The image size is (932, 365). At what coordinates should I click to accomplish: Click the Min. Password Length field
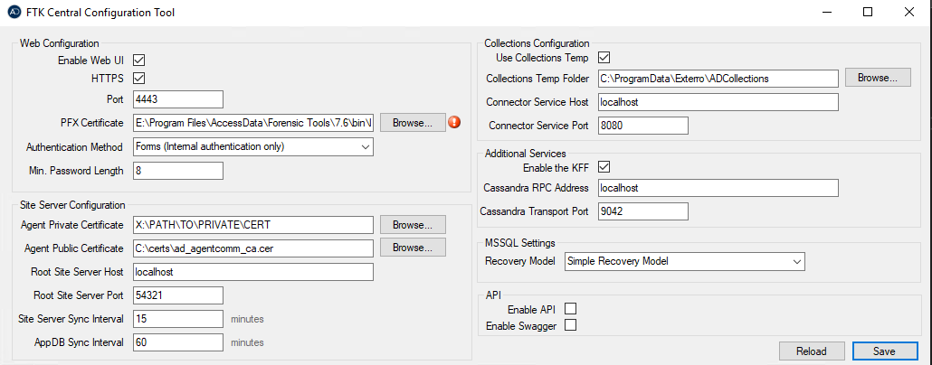178,171
